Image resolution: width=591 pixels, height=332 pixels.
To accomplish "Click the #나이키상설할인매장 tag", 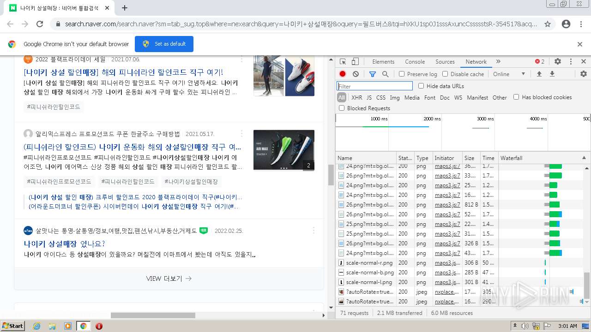I will [191, 182].
